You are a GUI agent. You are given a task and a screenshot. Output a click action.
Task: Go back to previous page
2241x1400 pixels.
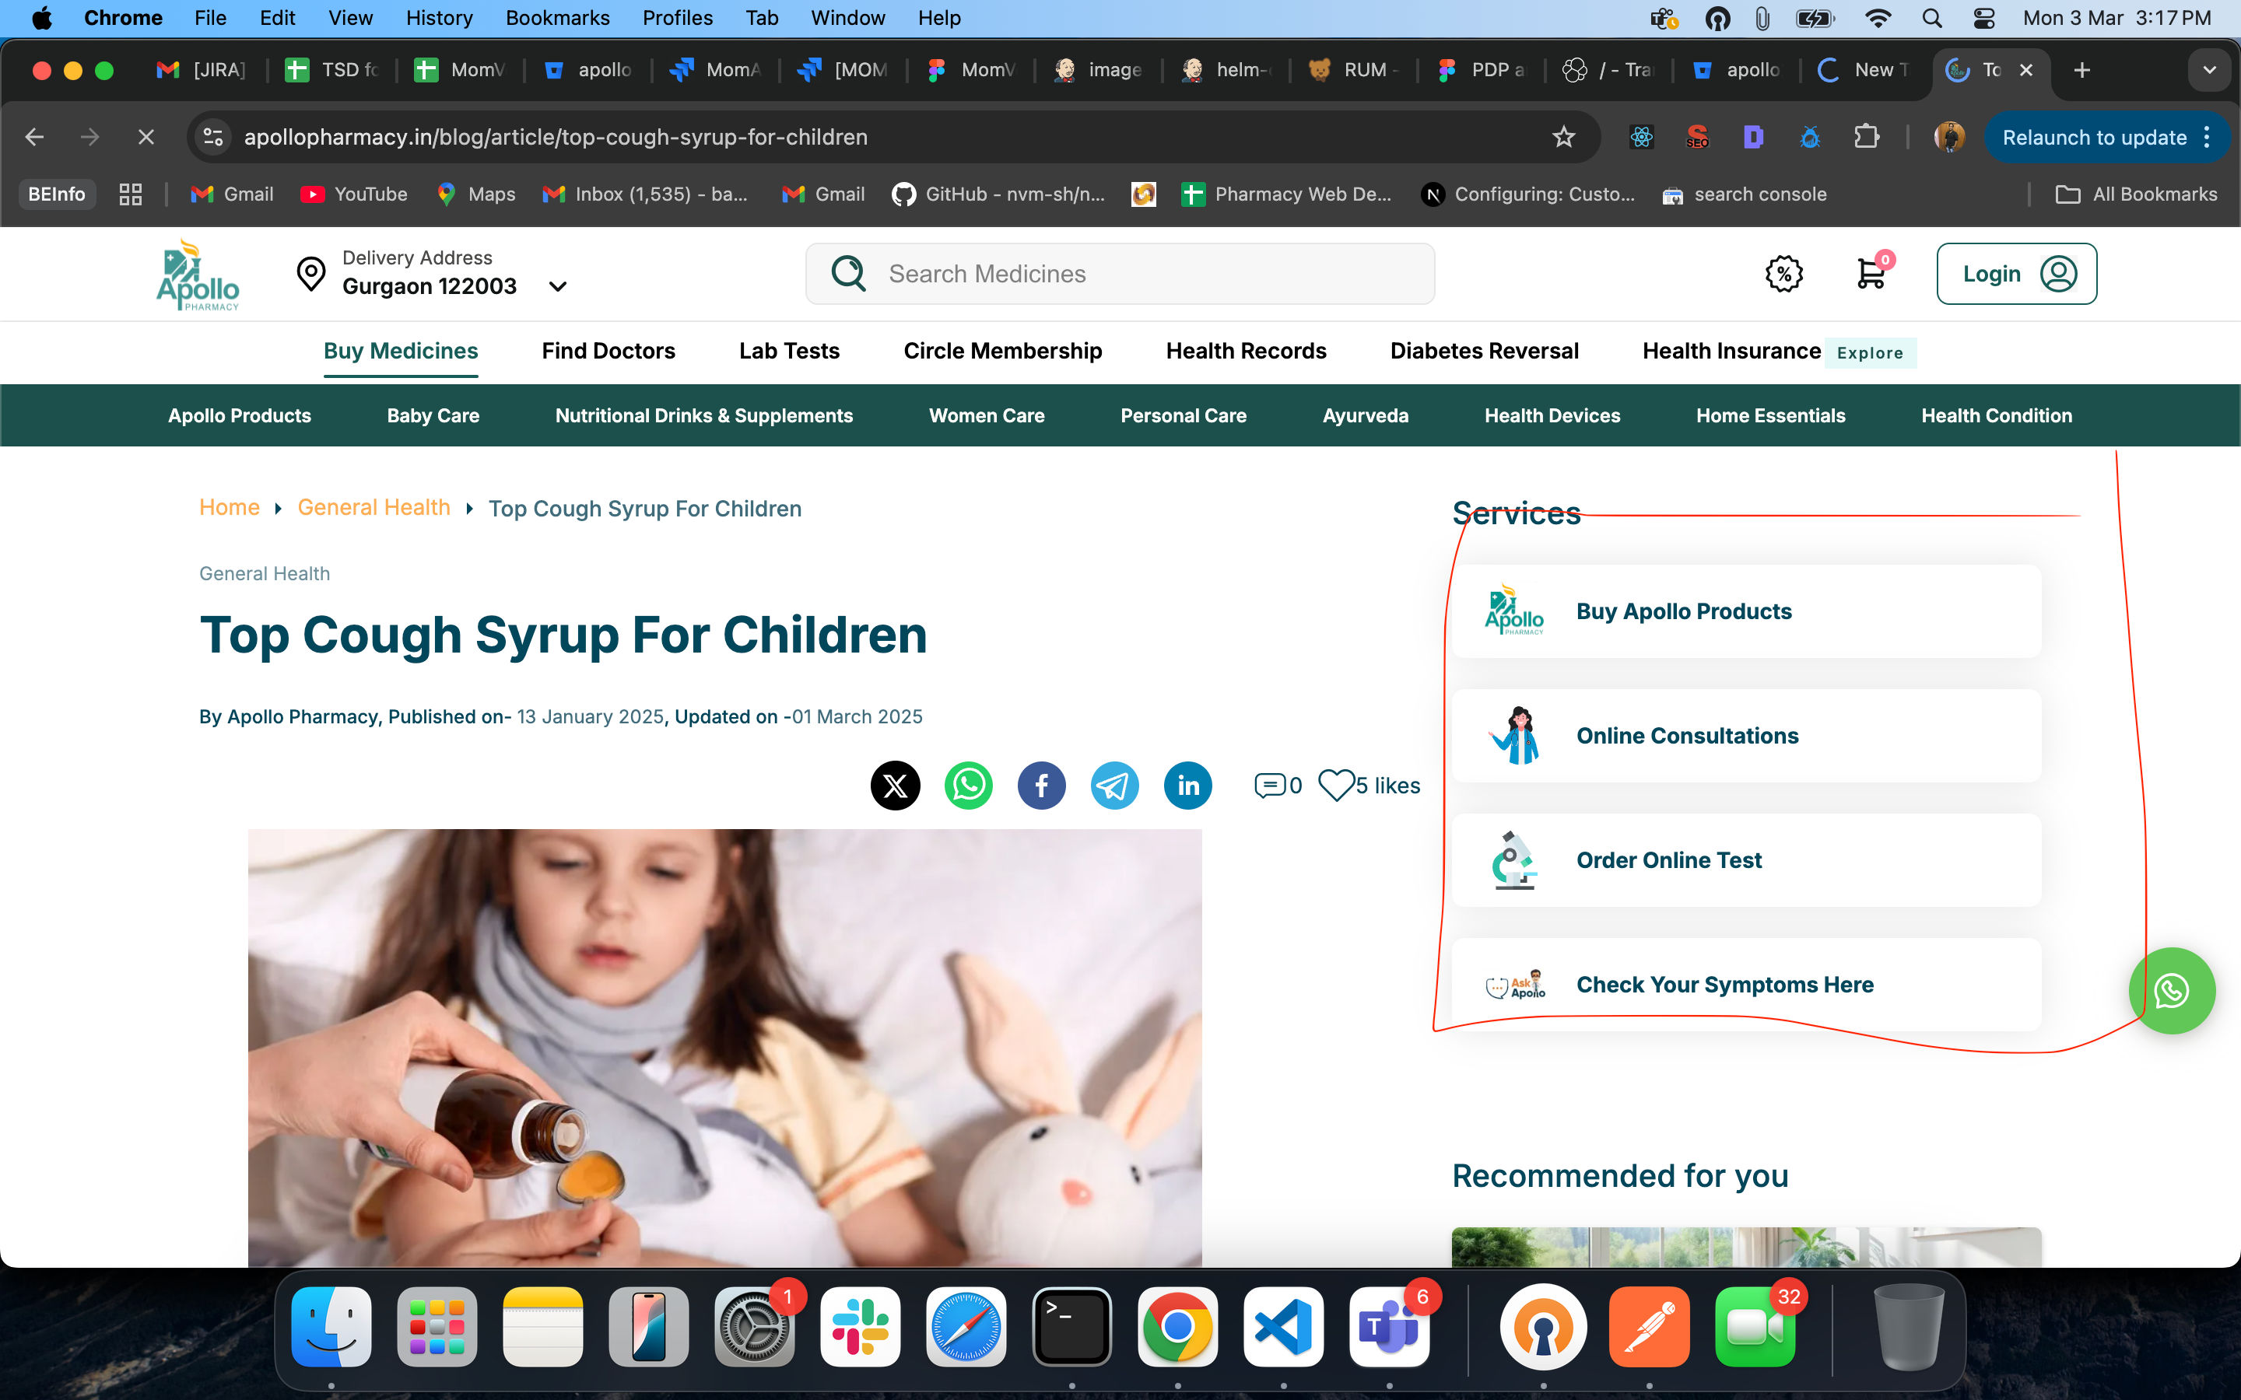(34, 137)
